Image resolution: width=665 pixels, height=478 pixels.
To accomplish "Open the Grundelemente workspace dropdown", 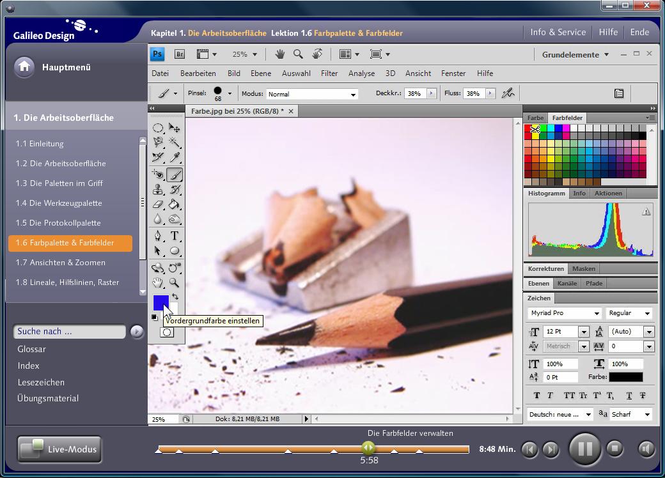I will pyautogui.click(x=575, y=55).
